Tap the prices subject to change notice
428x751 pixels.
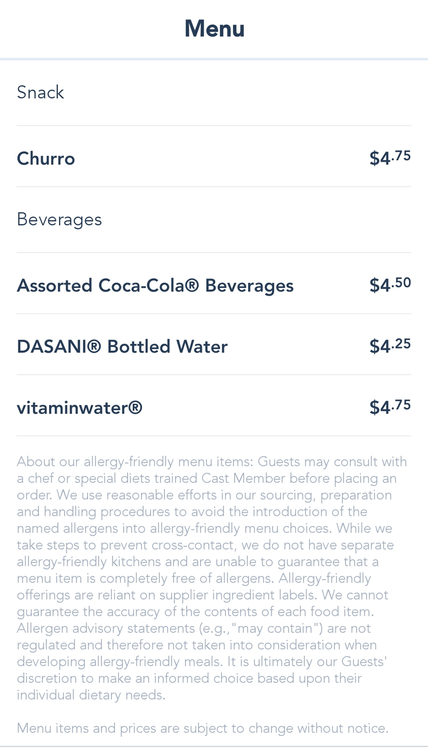pyautogui.click(x=202, y=728)
